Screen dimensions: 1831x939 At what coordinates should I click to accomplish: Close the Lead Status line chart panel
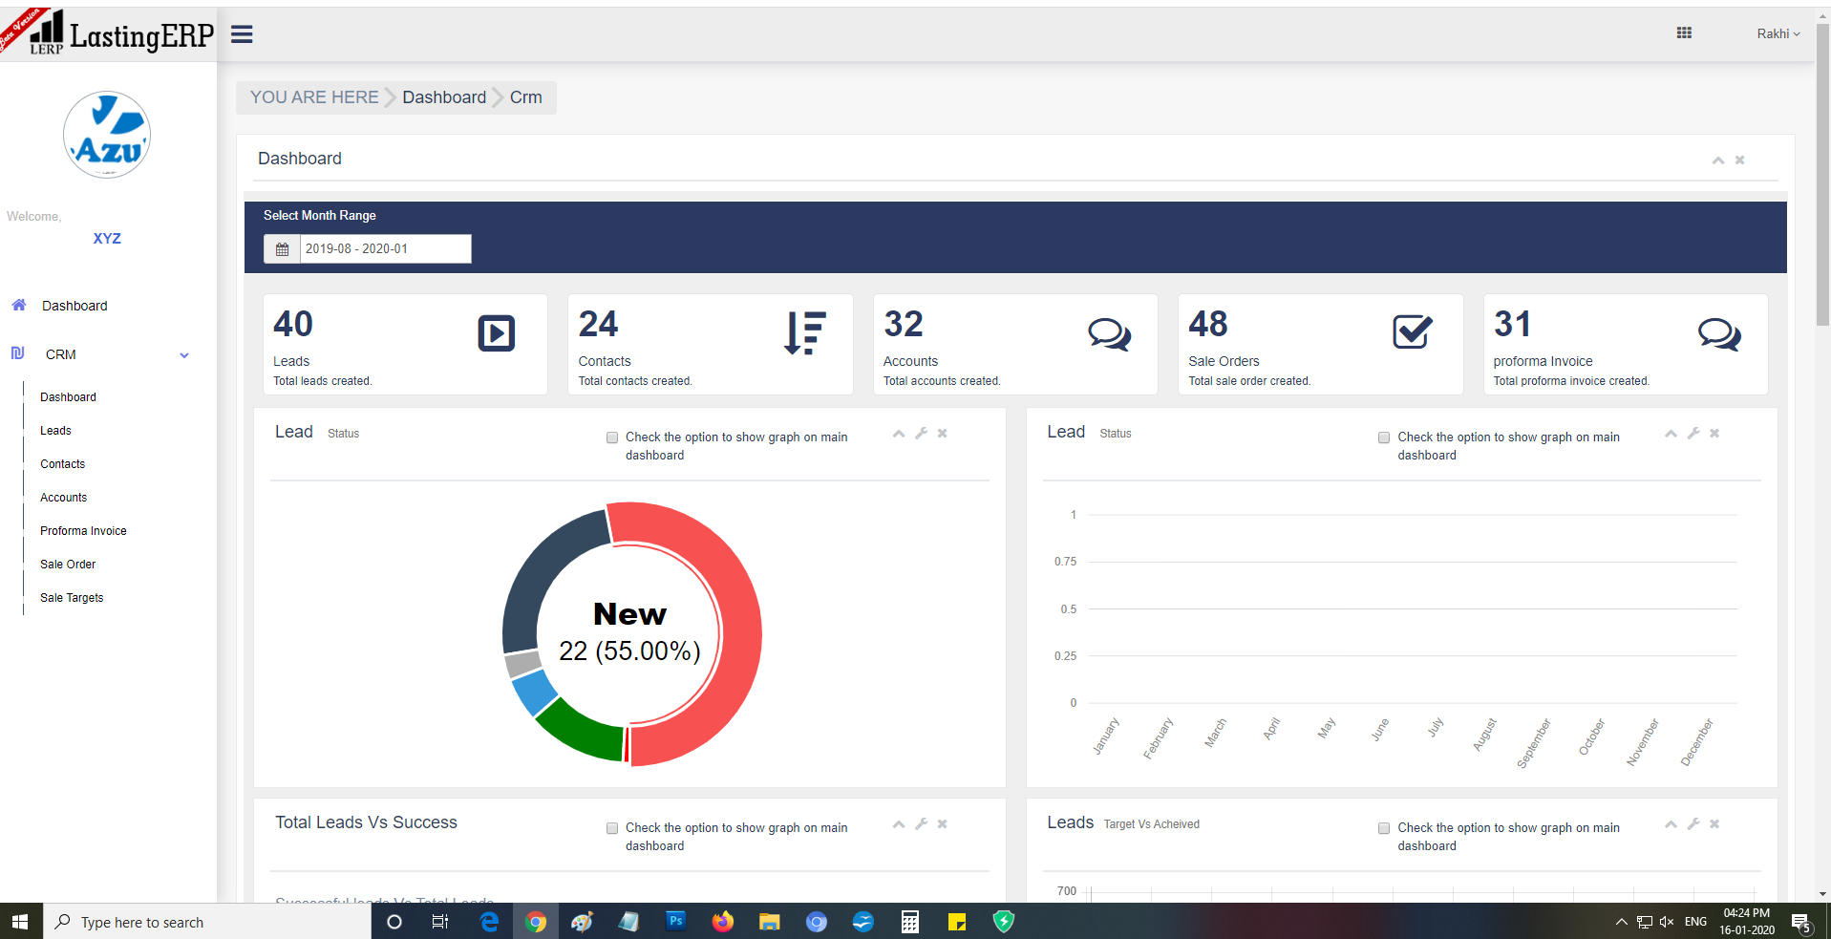[1714, 434]
